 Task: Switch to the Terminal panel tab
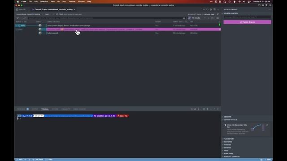[x=45, y=109]
